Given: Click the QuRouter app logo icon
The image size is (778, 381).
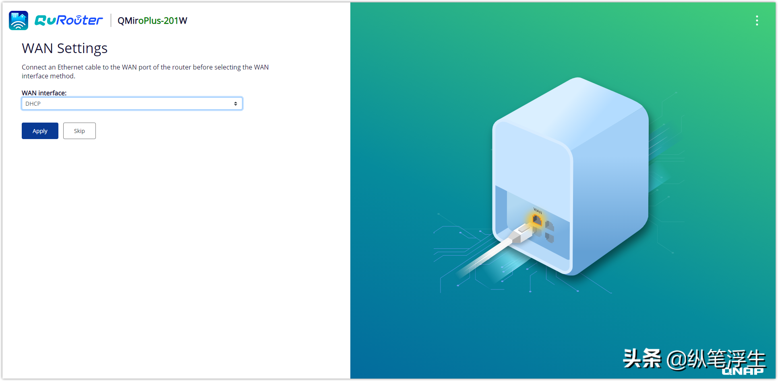Looking at the screenshot, I should 19,20.
